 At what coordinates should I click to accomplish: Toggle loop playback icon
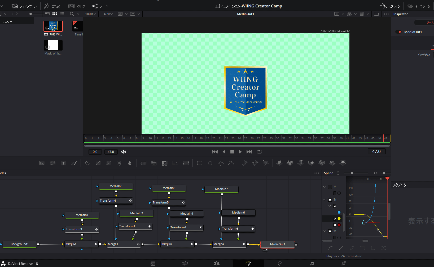259,152
